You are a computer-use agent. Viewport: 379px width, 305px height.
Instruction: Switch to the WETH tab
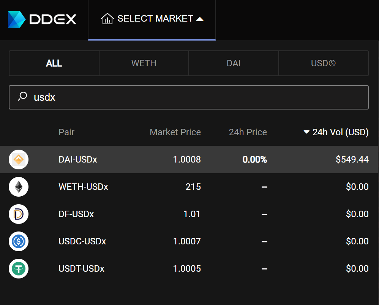click(144, 63)
